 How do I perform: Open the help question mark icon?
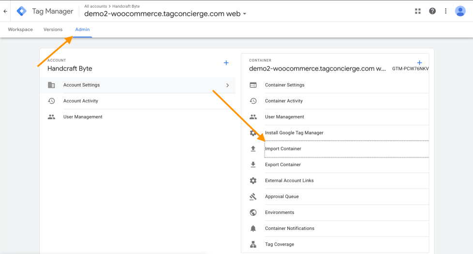(432, 11)
